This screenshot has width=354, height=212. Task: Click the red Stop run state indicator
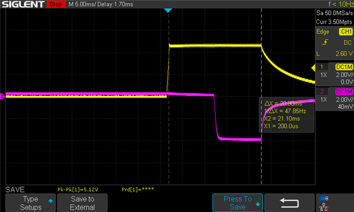[x=56, y=4]
